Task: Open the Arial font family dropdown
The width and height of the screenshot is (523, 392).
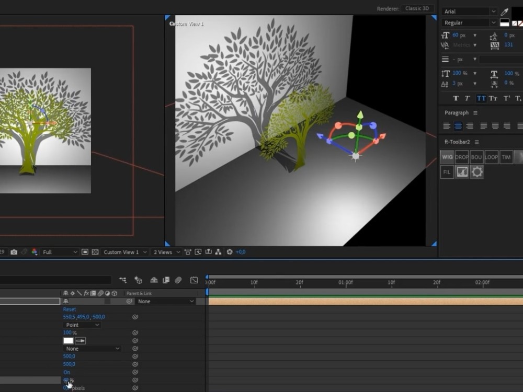Action: pyautogui.click(x=469, y=11)
